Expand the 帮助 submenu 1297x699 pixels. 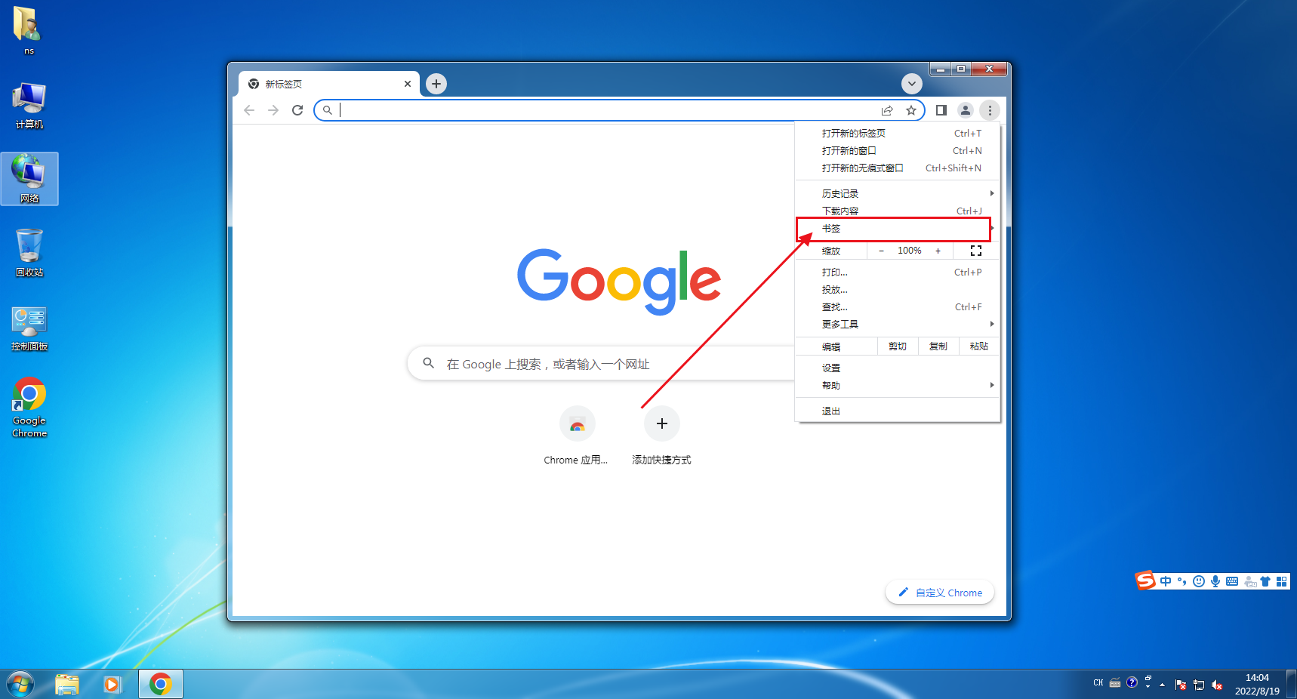(898, 386)
